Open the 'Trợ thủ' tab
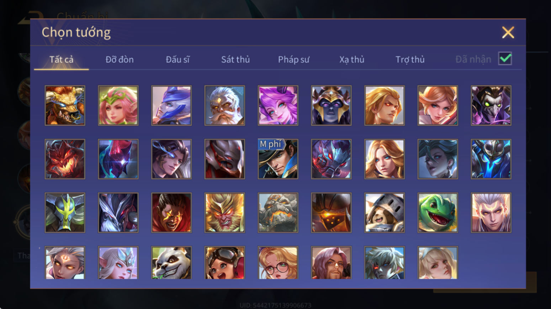551x309 pixels. [x=410, y=60]
